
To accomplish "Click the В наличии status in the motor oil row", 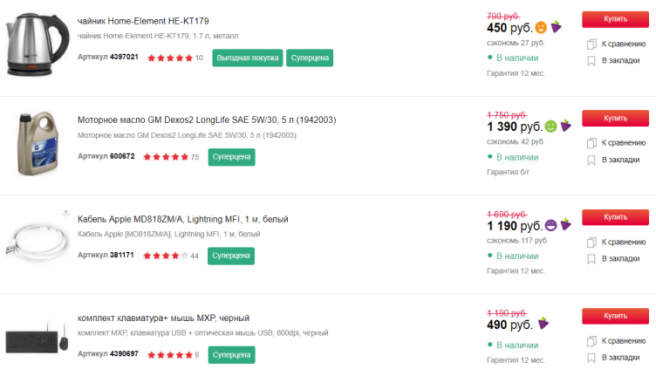I will point(517,157).
